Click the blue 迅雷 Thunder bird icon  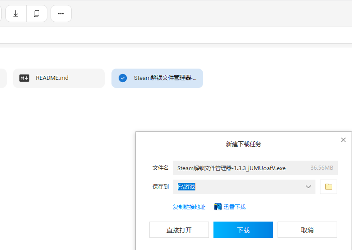point(218,207)
